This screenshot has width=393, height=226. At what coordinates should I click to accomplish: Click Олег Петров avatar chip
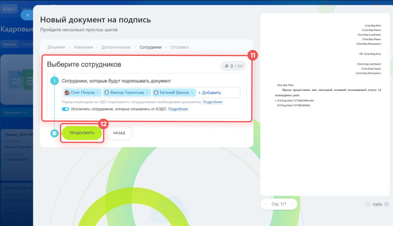tap(67, 93)
